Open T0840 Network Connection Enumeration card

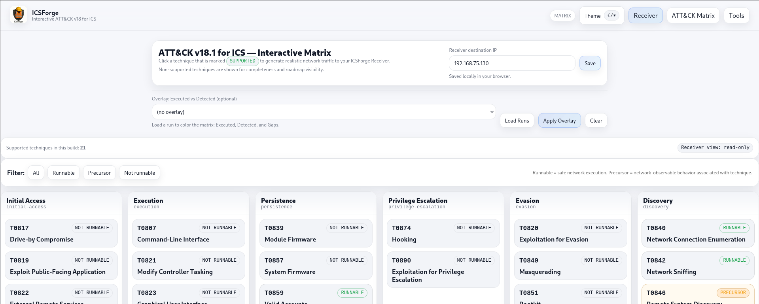[x=697, y=233]
